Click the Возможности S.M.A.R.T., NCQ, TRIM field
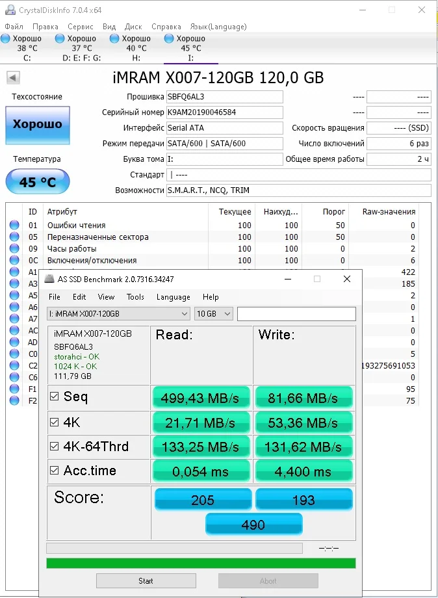Viewport: 438px width, 598px height. pos(299,190)
